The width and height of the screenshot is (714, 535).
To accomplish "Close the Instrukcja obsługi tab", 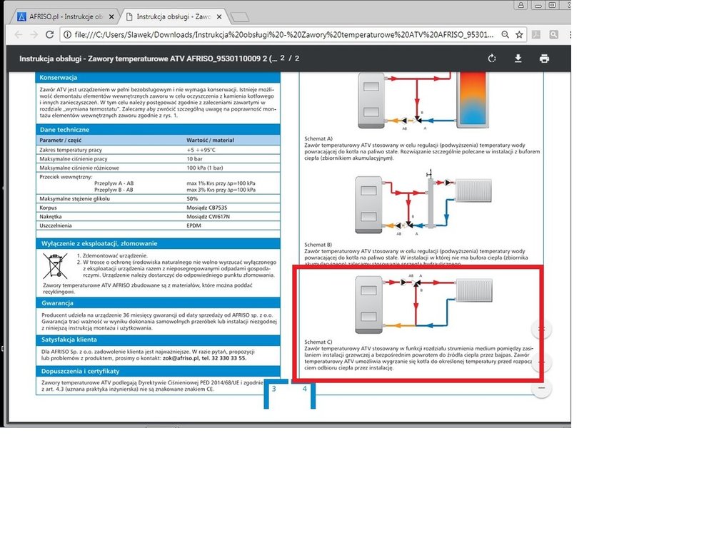I will 223,16.
